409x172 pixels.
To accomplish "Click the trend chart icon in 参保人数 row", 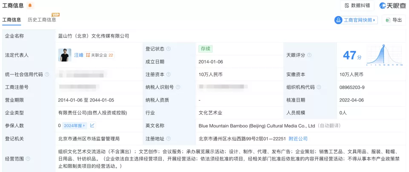I will [x=92, y=126].
